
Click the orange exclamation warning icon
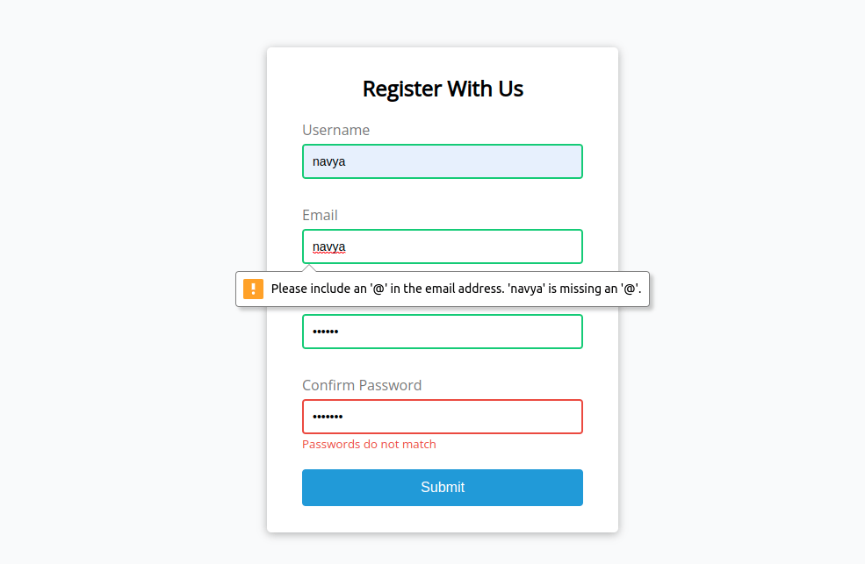click(254, 288)
